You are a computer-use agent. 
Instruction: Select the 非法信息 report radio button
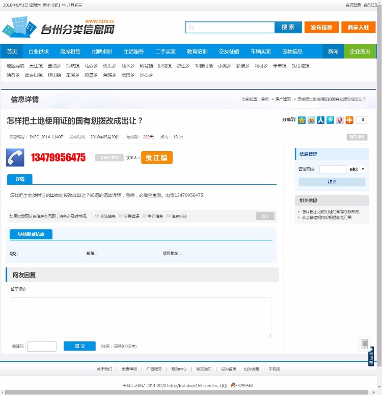click(x=97, y=216)
